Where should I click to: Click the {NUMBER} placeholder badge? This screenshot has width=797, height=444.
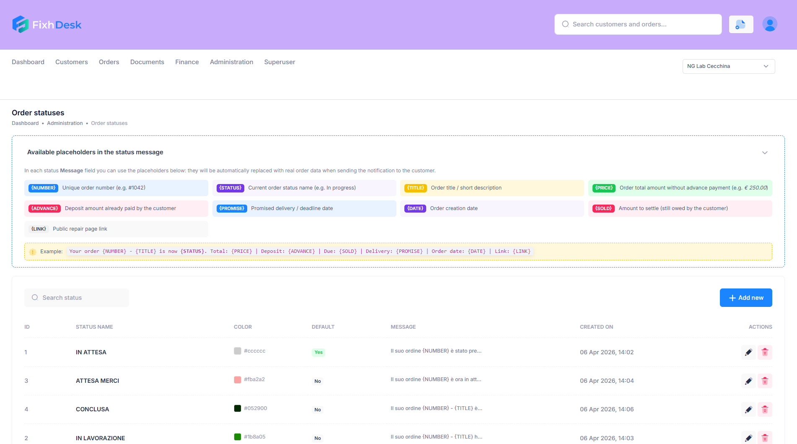pos(44,188)
